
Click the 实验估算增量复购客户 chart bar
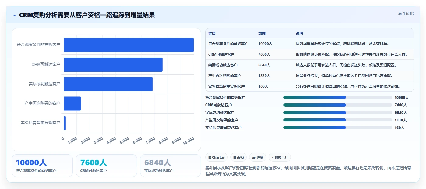(65, 123)
